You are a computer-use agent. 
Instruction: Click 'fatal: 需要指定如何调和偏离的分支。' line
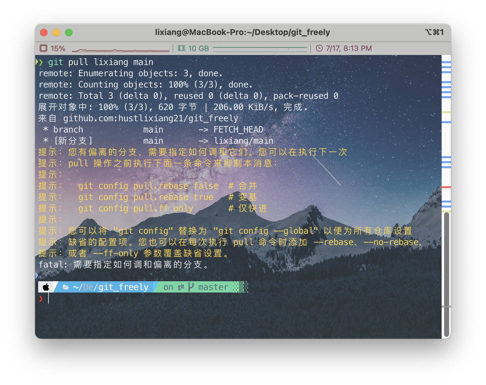124,264
